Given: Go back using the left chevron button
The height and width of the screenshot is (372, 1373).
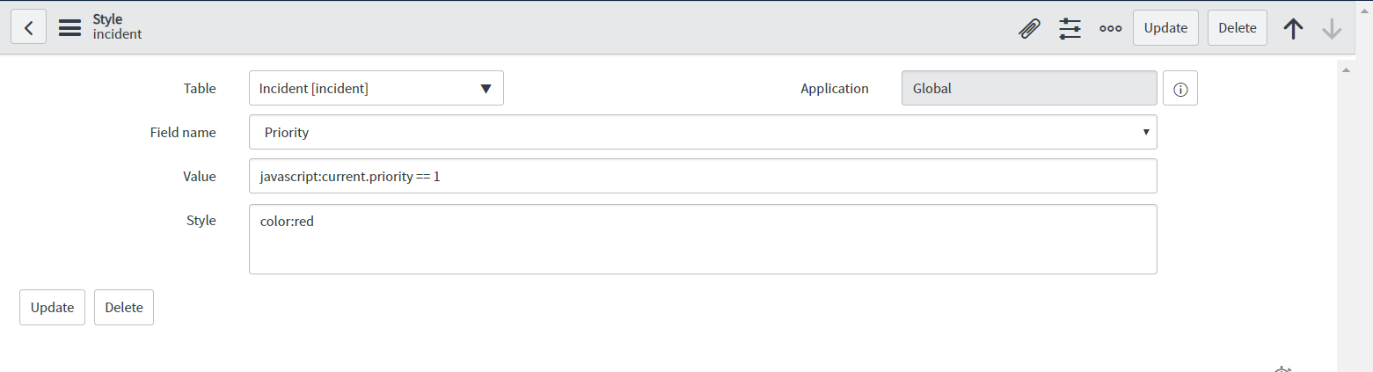Looking at the screenshot, I should (x=28, y=28).
